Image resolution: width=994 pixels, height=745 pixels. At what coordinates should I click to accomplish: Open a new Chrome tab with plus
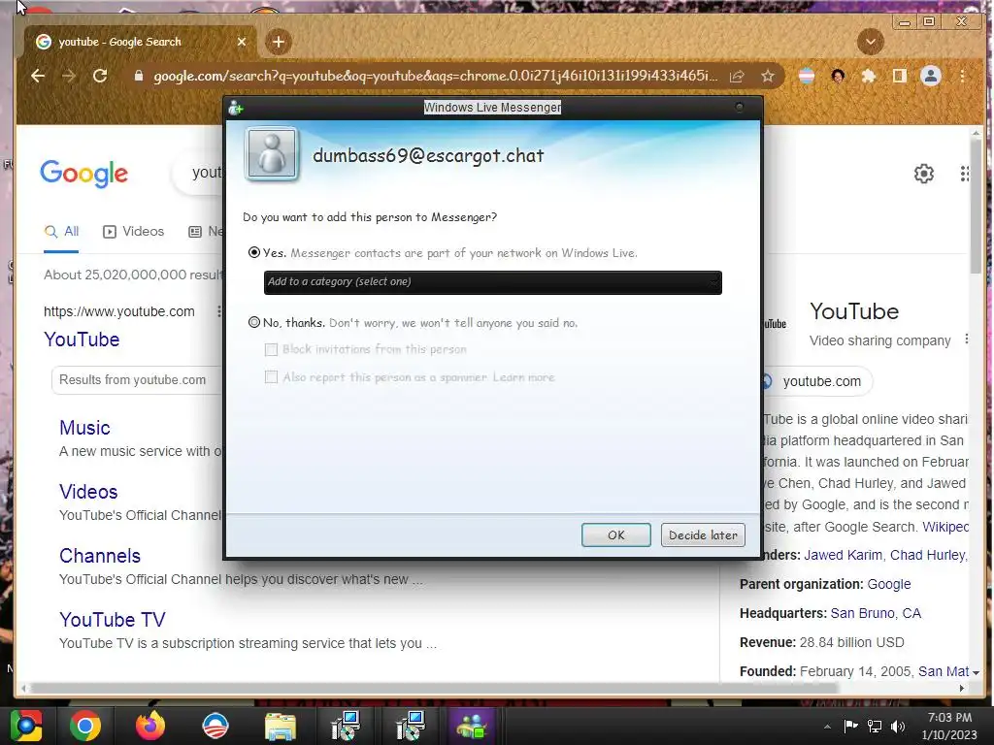pyautogui.click(x=279, y=42)
